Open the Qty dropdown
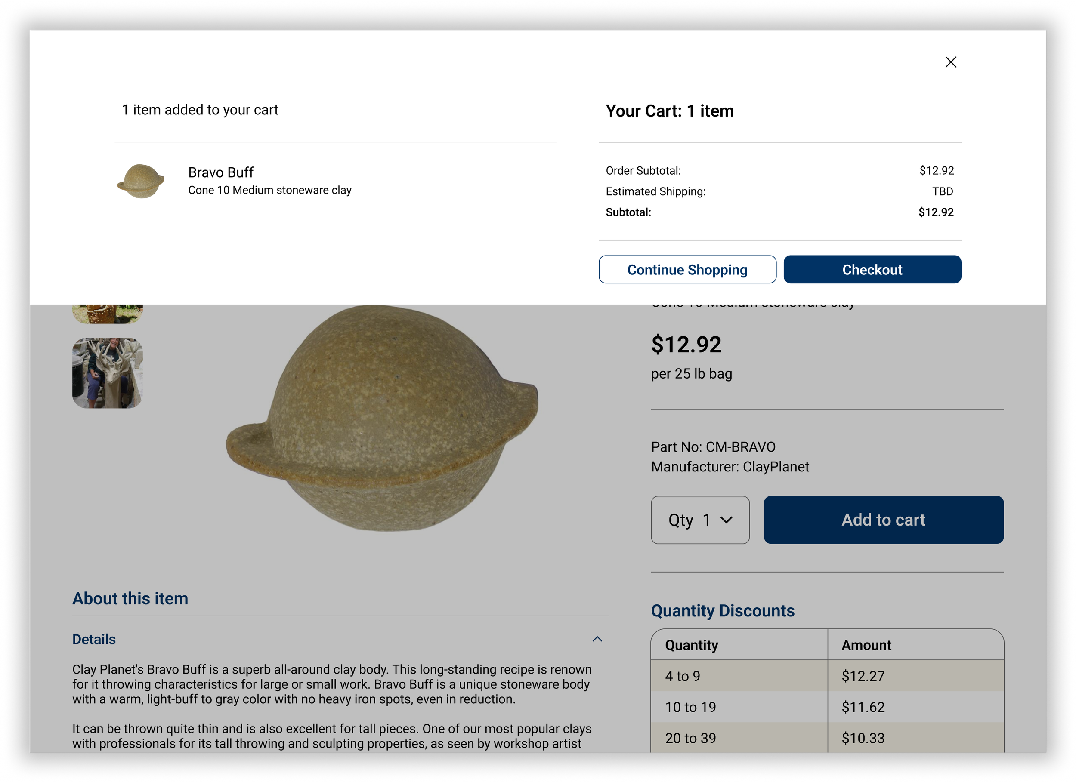 pos(700,520)
